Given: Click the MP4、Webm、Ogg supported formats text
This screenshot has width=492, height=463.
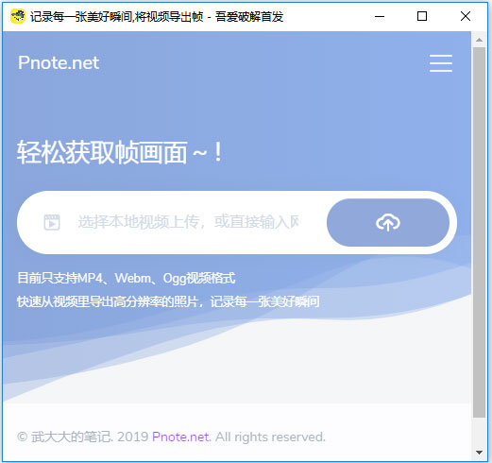Looking at the screenshot, I should 127,278.
